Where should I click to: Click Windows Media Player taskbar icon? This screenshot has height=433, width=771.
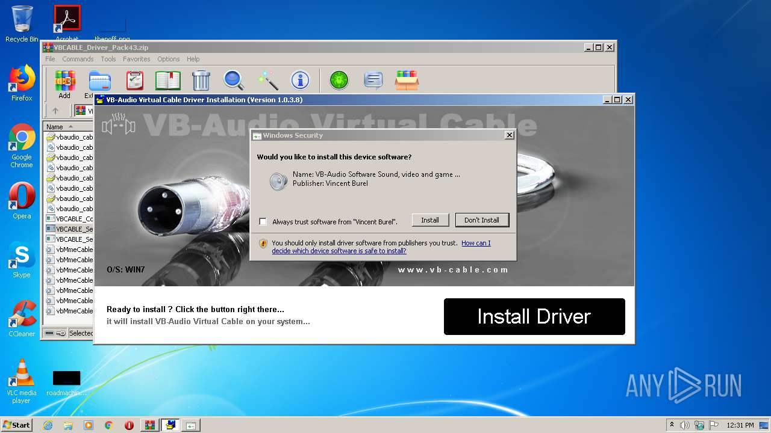coord(89,425)
